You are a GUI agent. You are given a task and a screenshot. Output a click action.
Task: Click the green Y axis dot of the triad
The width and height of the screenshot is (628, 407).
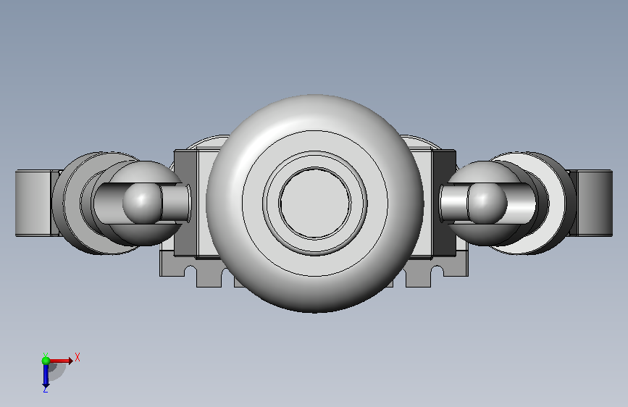46,361
